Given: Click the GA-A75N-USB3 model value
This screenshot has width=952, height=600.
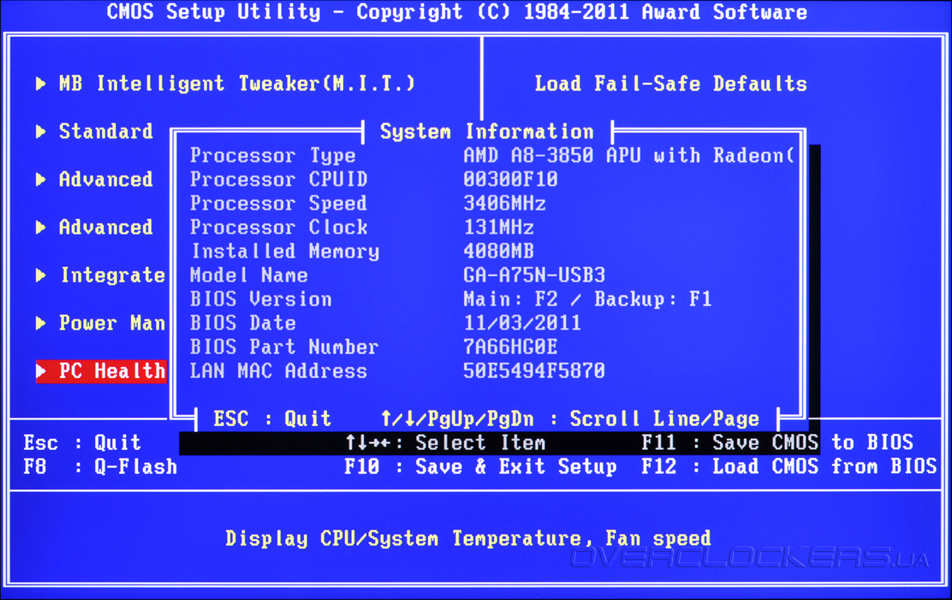Looking at the screenshot, I should pos(535,275).
